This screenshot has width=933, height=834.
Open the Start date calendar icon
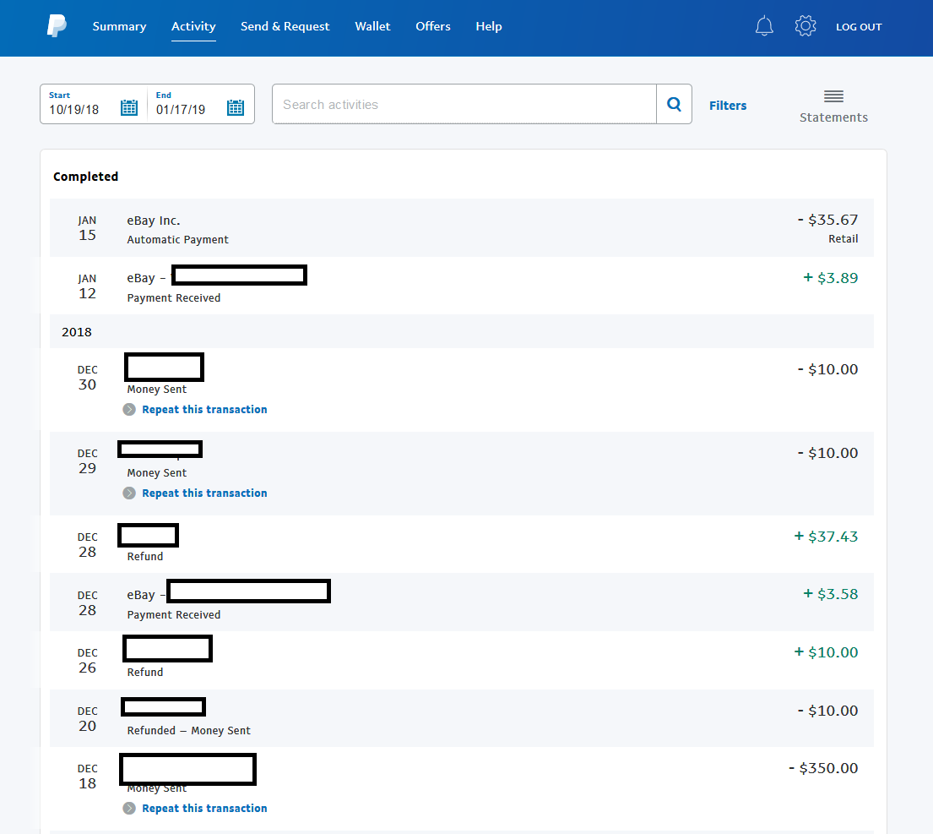tap(129, 108)
